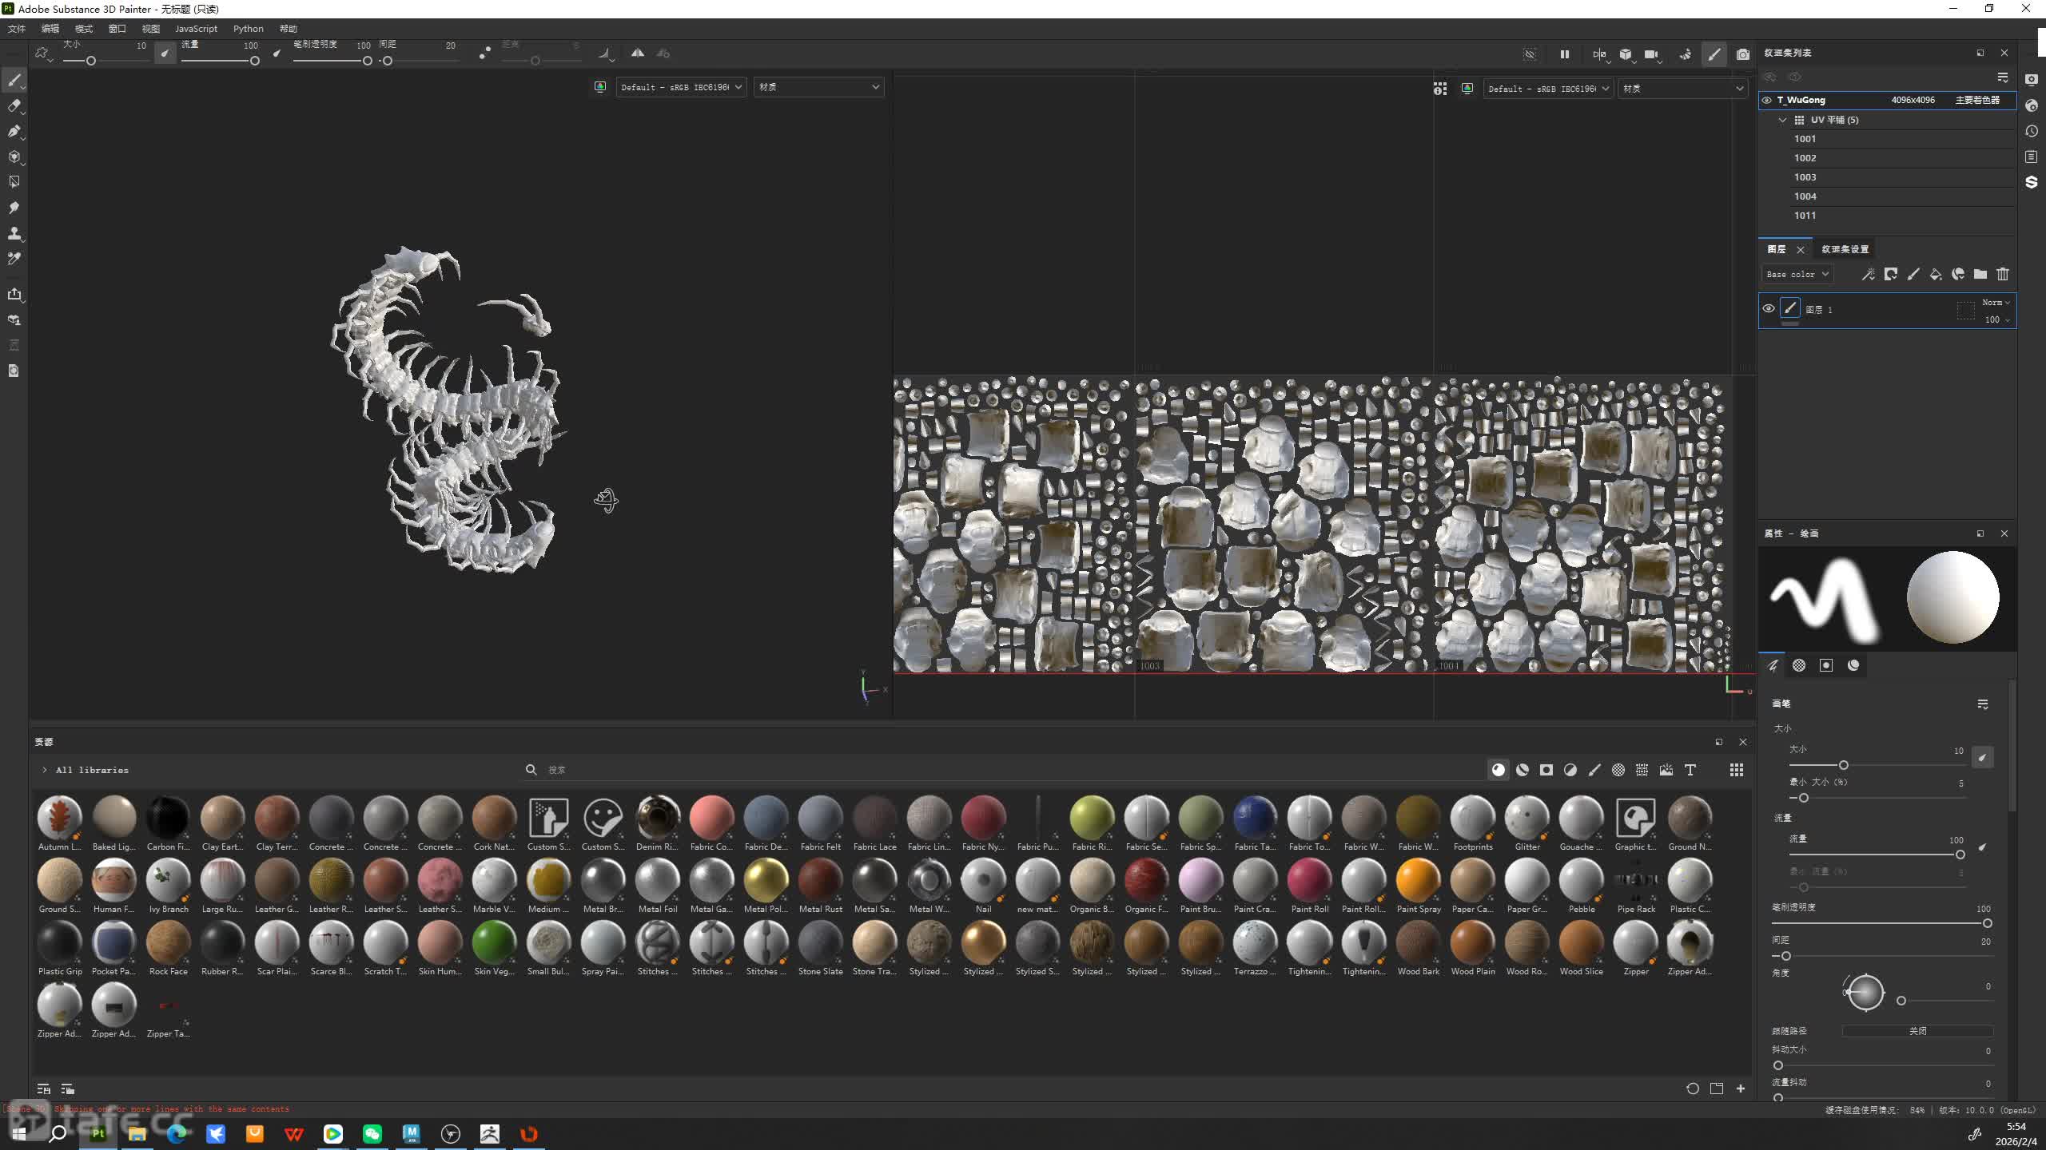Click the camera render screenshot icon
This screenshot has width=2046, height=1150.
pos(1742,54)
